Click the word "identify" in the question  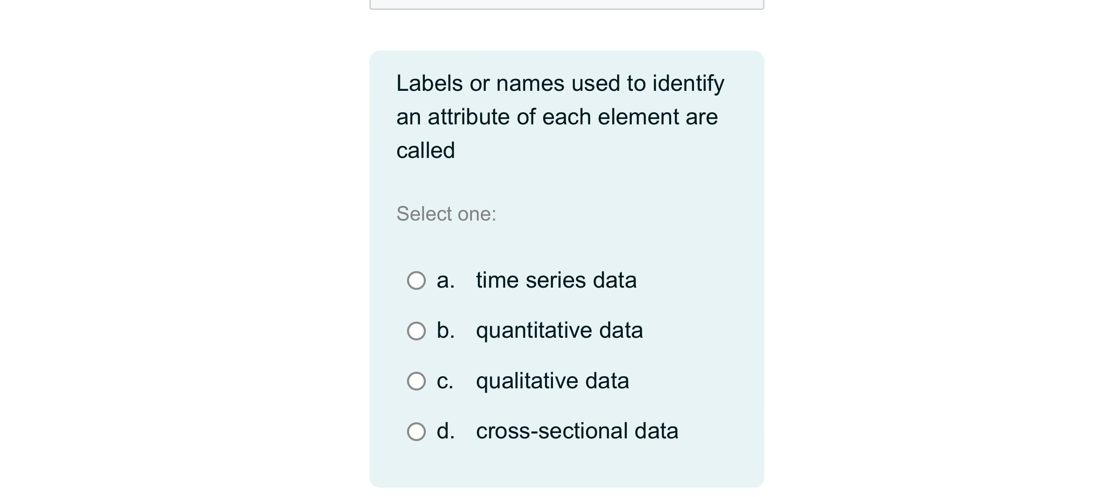point(688,83)
